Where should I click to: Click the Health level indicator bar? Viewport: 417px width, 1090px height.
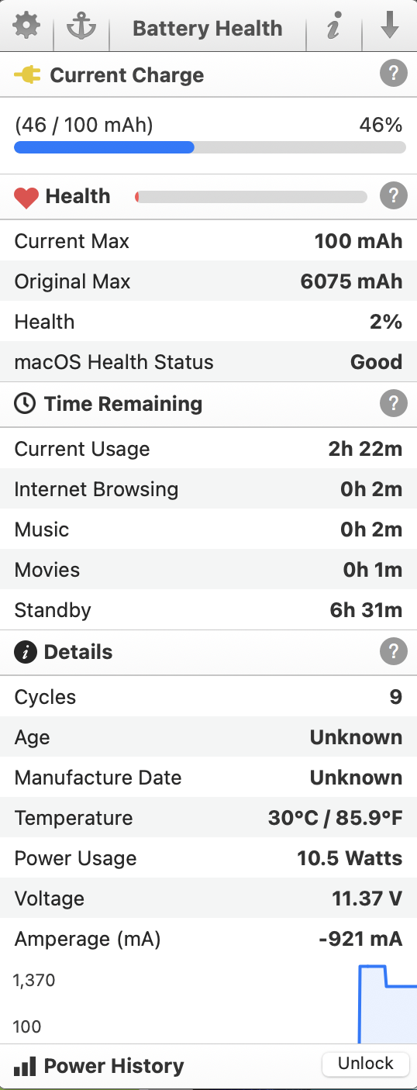point(250,197)
